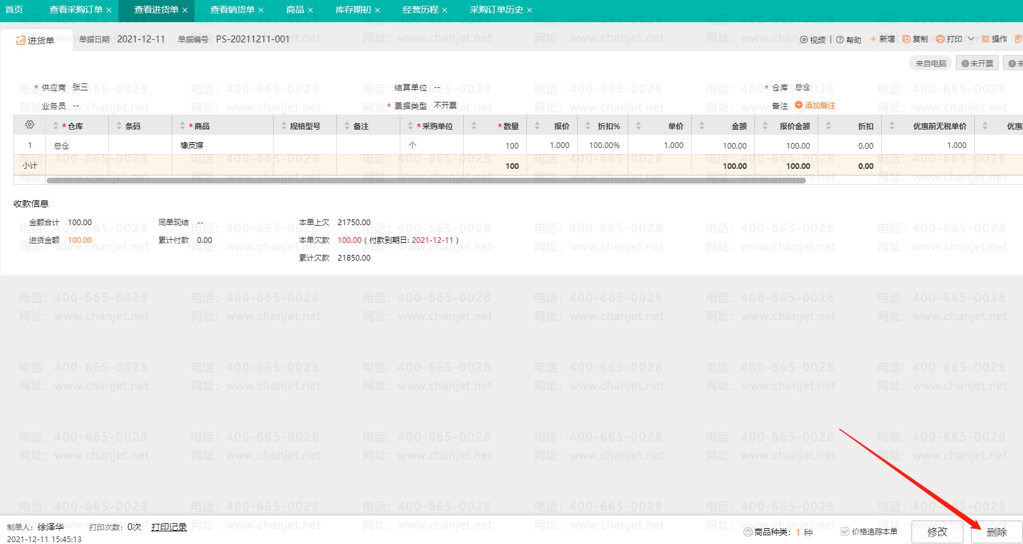This screenshot has height=544, width=1023.
Task: Switch to the 库存期初 tab
Action: [353, 9]
